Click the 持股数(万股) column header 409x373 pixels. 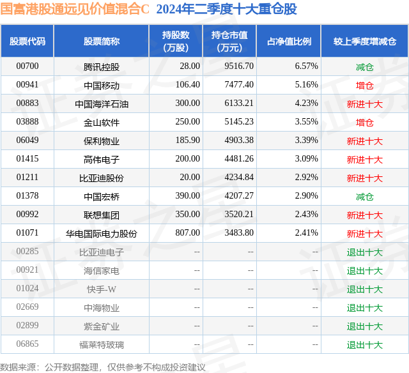click(x=176, y=41)
